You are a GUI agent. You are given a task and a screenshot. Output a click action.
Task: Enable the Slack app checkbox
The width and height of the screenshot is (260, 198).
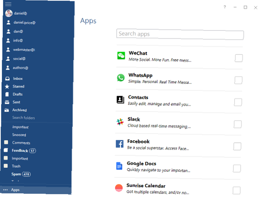click(238, 124)
